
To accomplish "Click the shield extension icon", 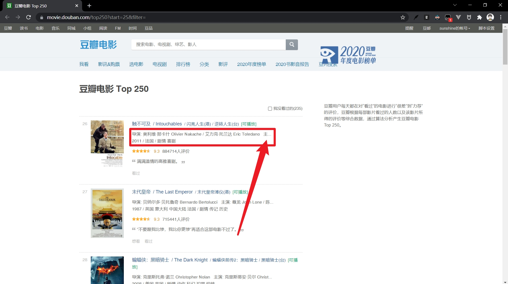I will click(x=469, y=17).
